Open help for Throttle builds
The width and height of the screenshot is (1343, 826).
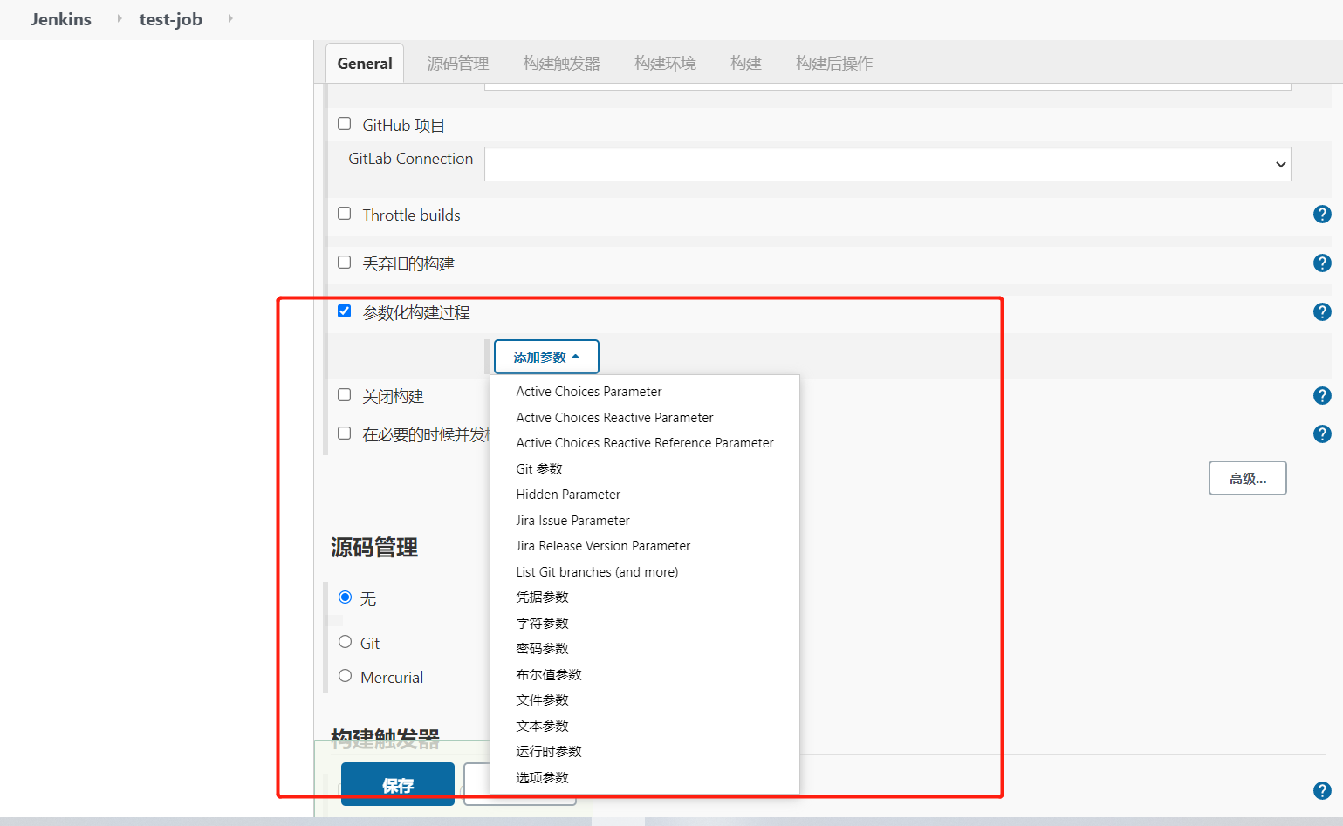point(1322,215)
